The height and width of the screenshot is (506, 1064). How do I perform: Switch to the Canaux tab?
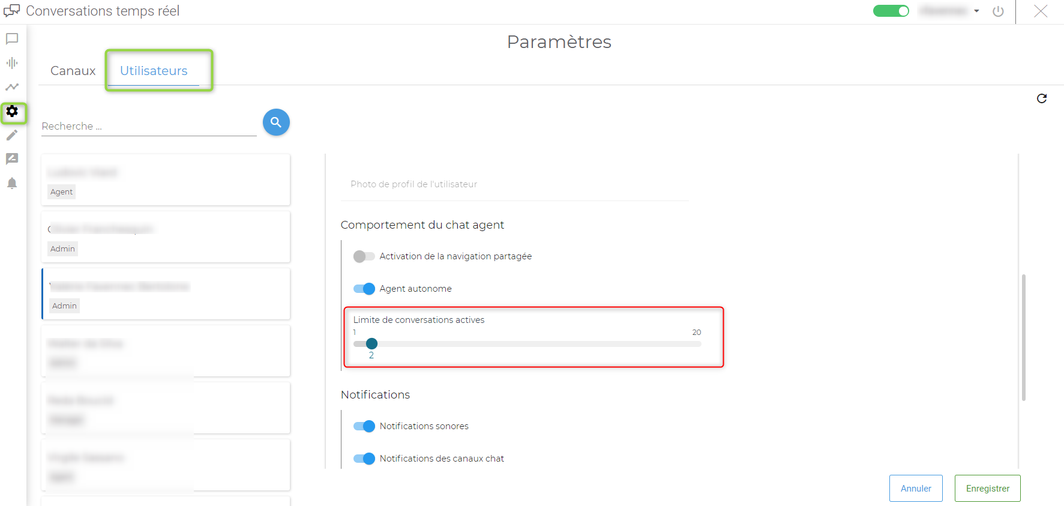[73, 71]
